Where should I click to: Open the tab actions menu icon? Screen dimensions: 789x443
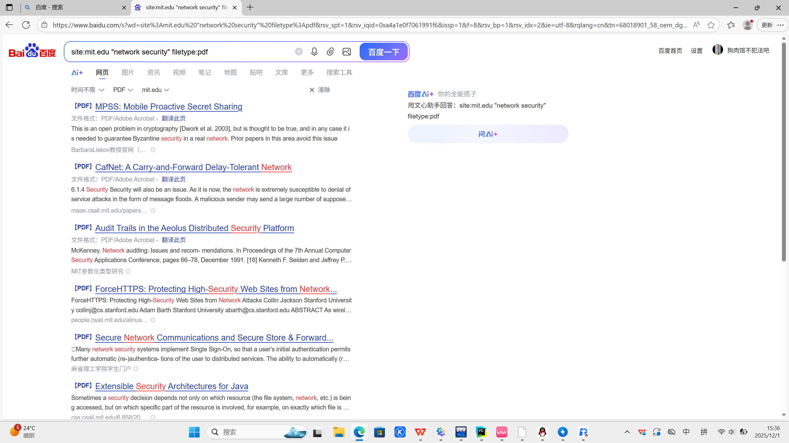point(9,7)
